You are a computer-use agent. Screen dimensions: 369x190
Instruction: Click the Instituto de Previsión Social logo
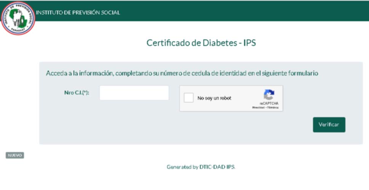(18, 18)
